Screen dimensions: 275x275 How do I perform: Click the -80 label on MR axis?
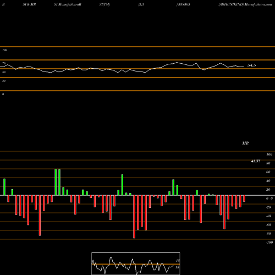(x=268, y=234)
